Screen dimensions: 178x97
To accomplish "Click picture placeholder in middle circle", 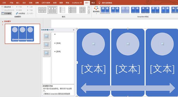I will point(128,44).
